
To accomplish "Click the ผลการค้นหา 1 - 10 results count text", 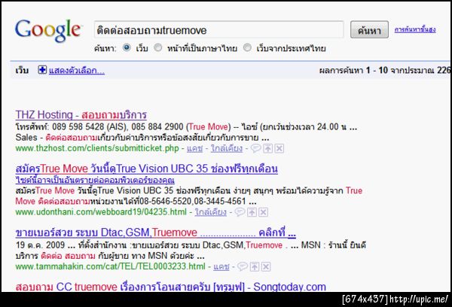I will [x=384, y=70].
